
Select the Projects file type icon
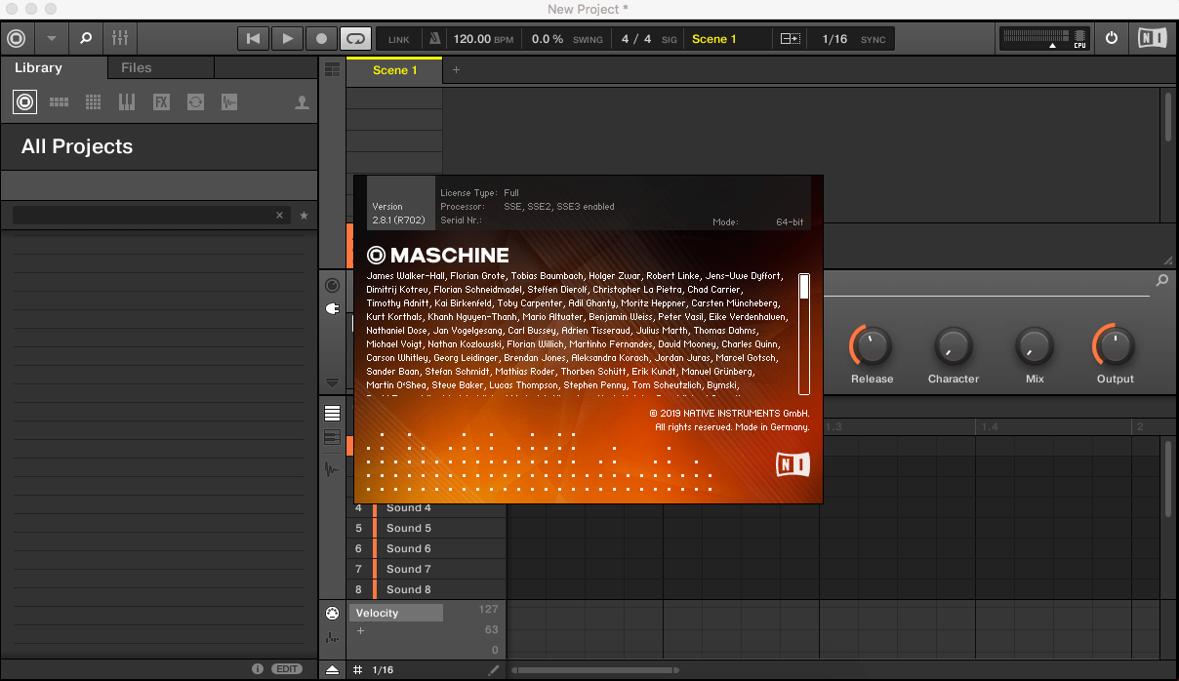[25, 101]
